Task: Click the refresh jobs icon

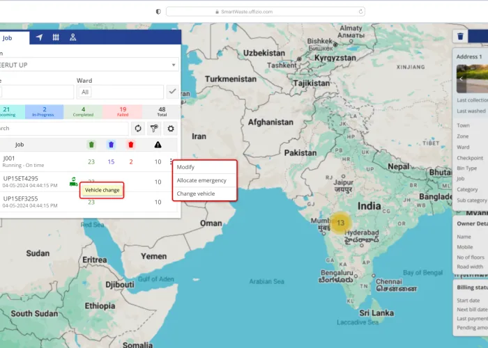Action: 138,129
